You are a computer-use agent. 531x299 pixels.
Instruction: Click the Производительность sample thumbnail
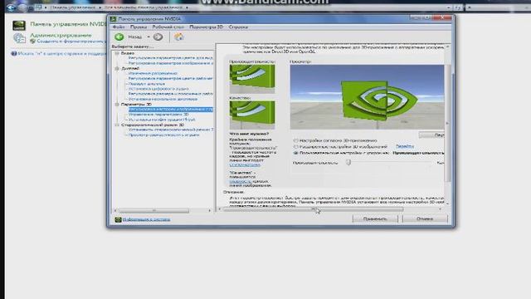tap(252, 79)
